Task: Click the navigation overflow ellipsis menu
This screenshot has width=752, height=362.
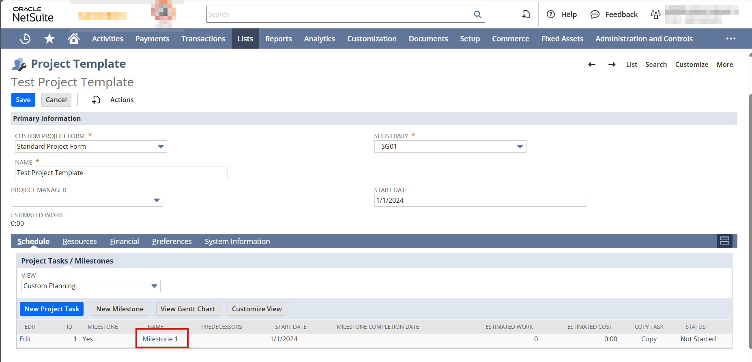Action: click(x=731, y=39)
